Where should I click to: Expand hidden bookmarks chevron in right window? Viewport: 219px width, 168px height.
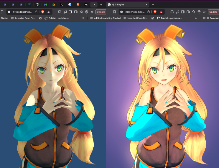point(196,18)
